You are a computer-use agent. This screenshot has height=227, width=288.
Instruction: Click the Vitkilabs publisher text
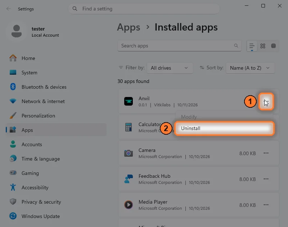tap(162, 105)
